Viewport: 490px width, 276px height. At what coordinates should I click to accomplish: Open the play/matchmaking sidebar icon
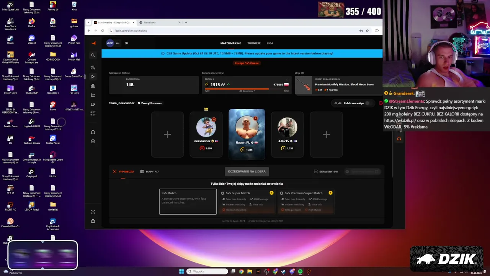(93, 77)
